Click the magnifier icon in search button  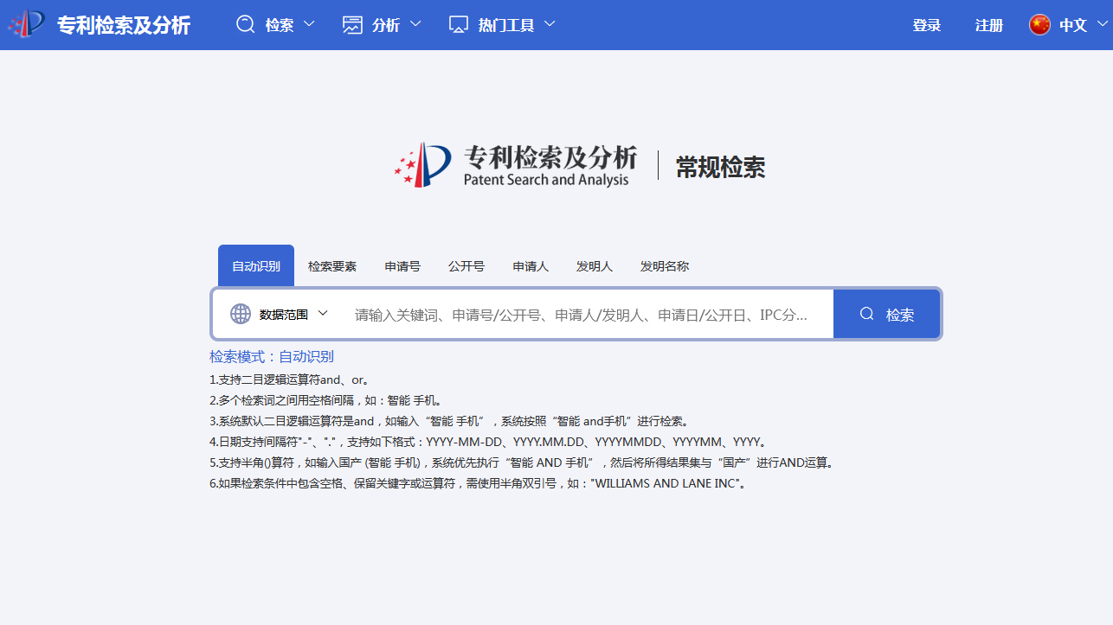[866, 314]
